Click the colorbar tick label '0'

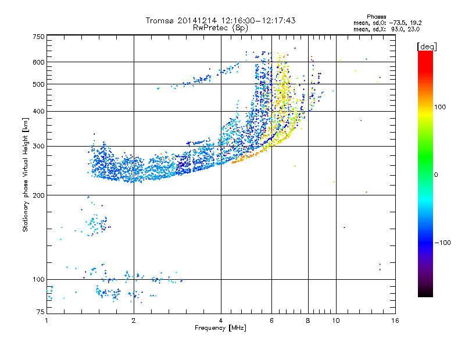(436, 175)
